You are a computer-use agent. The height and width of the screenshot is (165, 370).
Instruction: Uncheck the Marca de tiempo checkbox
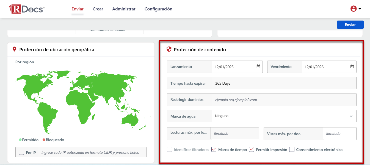click(214, 150)
